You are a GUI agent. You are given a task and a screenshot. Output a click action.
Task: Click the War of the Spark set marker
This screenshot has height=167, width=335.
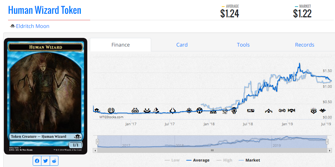[314, 111]
